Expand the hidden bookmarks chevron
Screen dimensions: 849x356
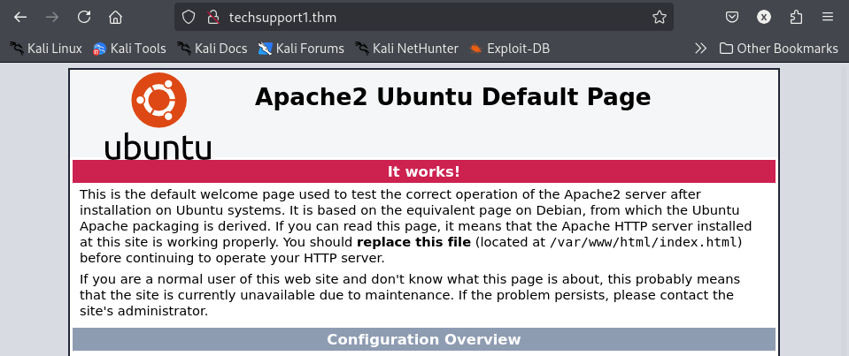[700, 49]
